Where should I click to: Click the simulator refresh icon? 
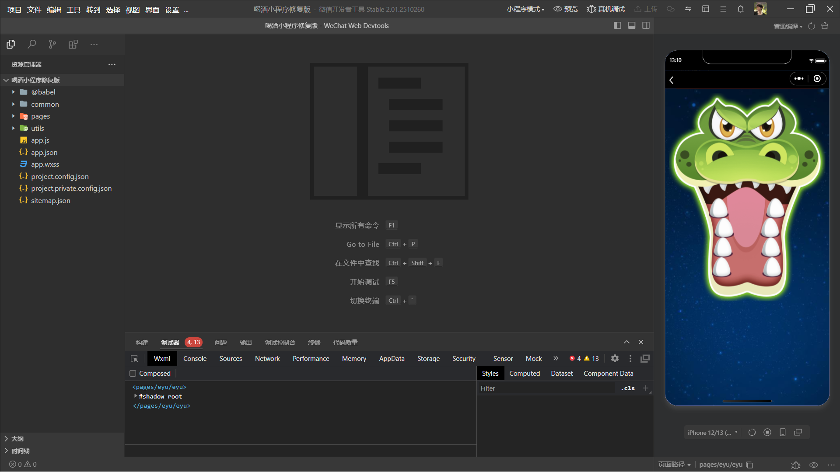point(752,433)
